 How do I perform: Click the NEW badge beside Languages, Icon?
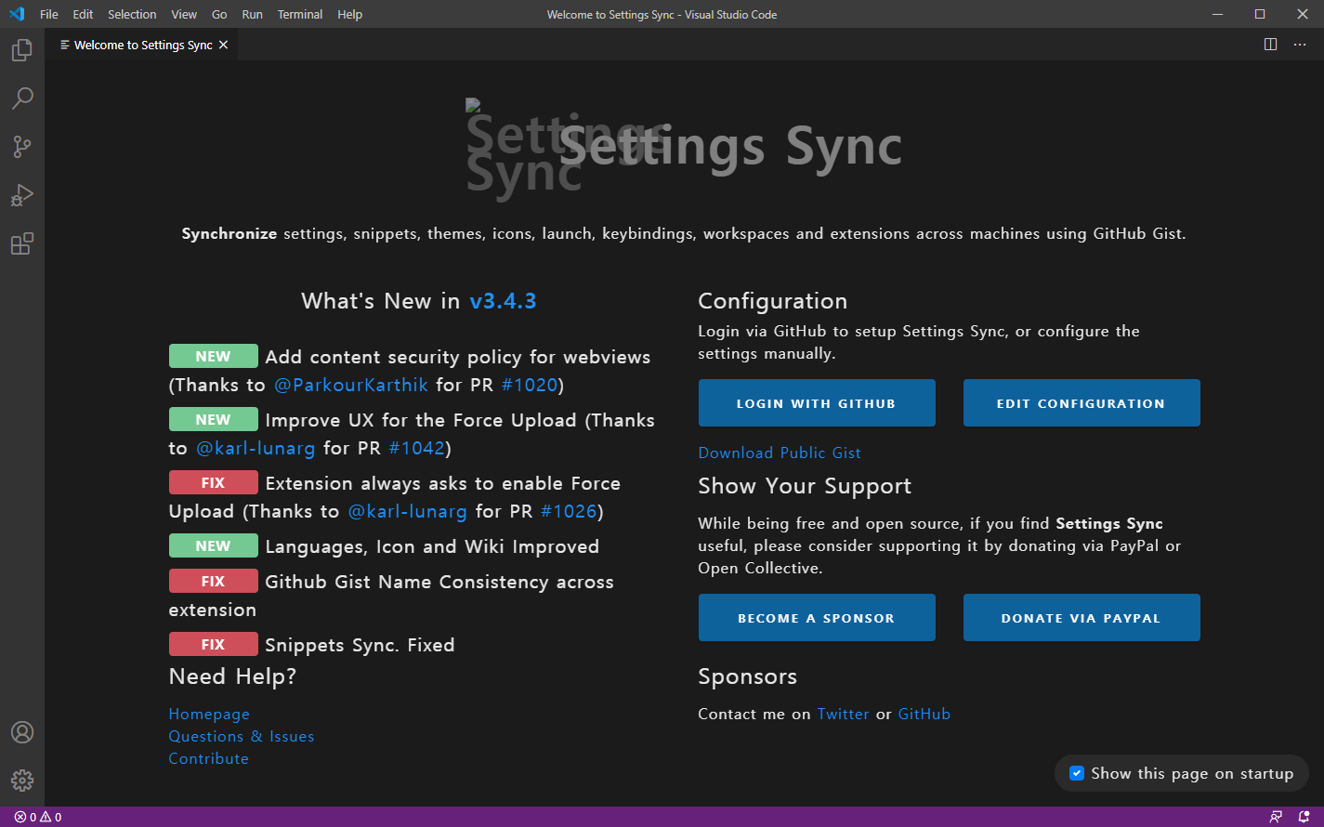pyautogui.click(x=214, y=545)
